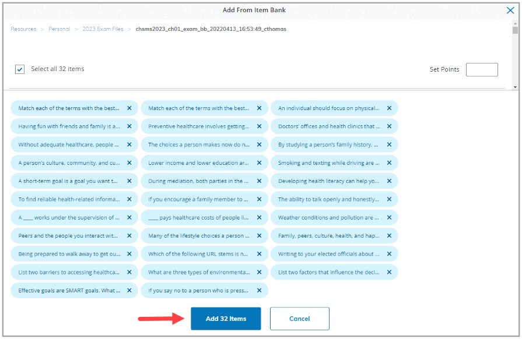Remove 'Without adequate healthcare, people' item
This screenshot has height=339, width=522.
(129, 144)
